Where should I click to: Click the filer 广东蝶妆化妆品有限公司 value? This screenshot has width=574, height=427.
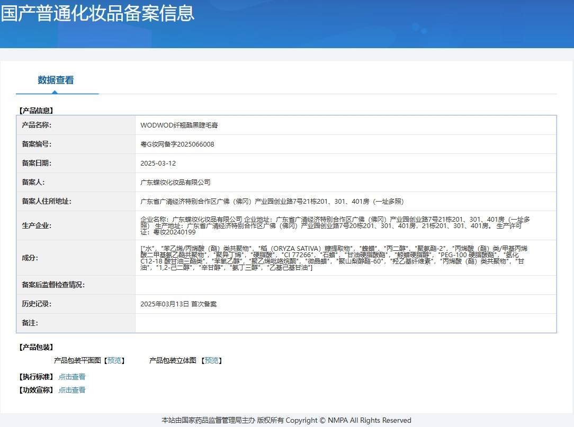point(175,182)
